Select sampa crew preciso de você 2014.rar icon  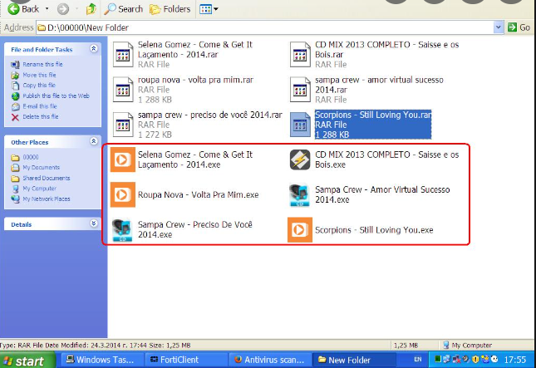click(123, 125)
